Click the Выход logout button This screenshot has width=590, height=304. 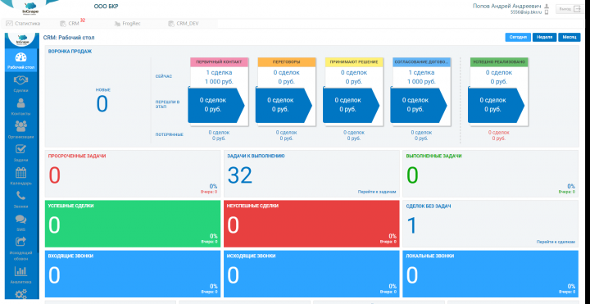(x=570, y=9)
